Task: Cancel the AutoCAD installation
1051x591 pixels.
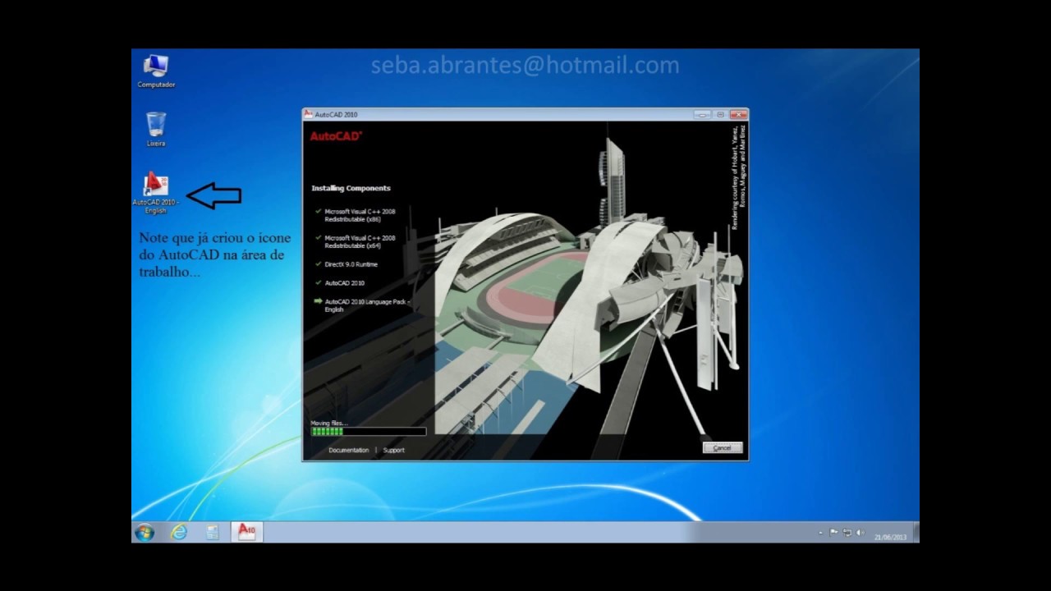Action: (x=723, y=448)
